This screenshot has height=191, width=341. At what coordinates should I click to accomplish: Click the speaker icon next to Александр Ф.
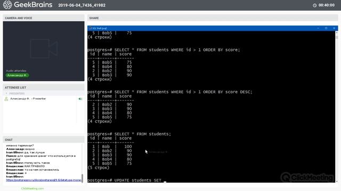coord(80,99)
